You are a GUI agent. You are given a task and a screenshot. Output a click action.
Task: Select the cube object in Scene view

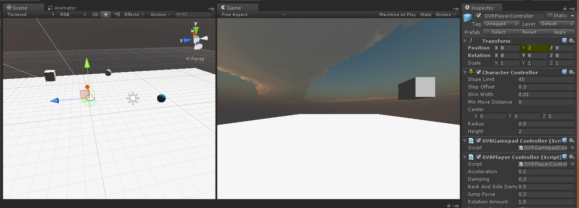pos(50,75)
